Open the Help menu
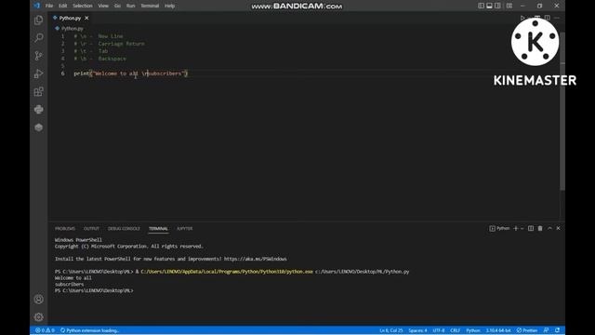The width and height of the screenshot is (595, 335). 169,6
